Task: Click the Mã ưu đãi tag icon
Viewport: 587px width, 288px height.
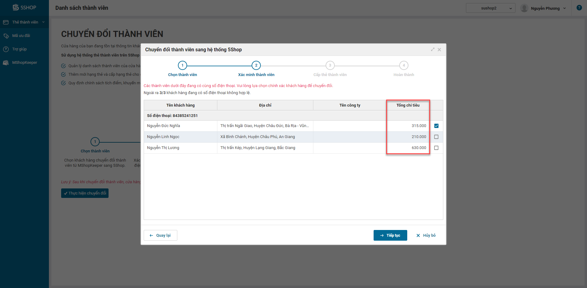Action: click(x=6, y=36)
